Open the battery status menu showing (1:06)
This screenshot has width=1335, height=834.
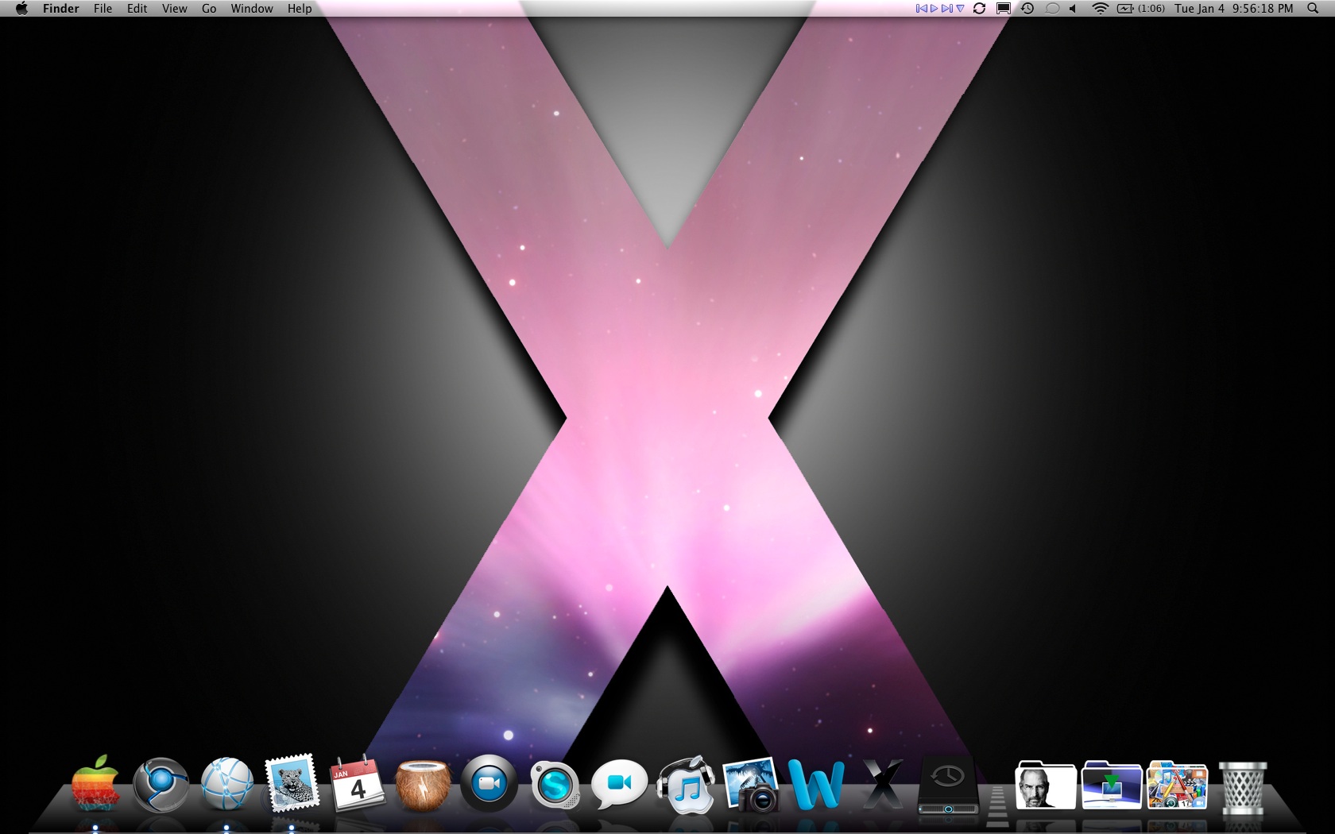point(1140,9)
